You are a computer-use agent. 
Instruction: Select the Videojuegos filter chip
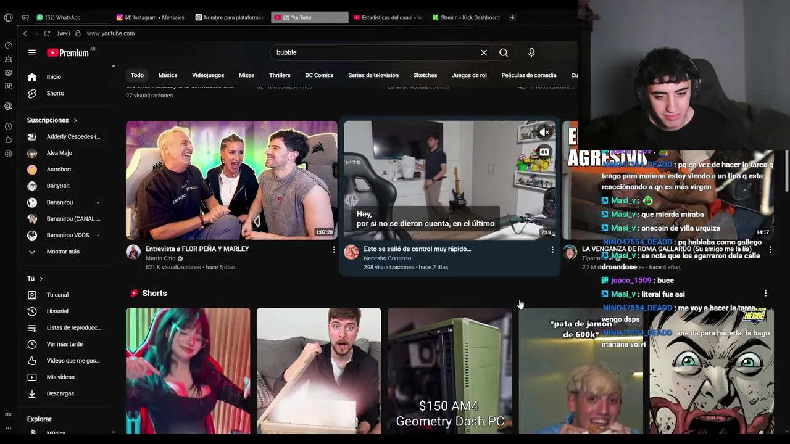click(x=208, y=75)
